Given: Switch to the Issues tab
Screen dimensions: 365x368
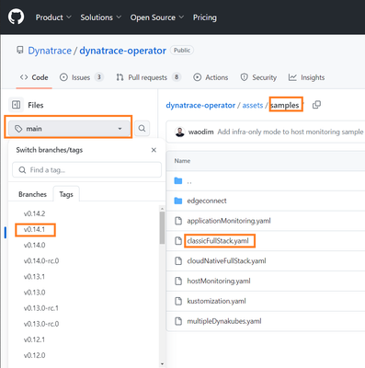Looking at the screenshot, I should pyautogui.click(x=81, y=77).
